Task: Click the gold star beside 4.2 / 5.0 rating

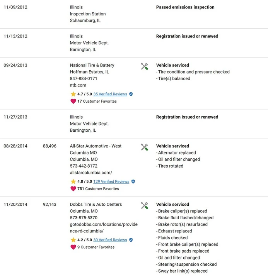Action: [x=73, y=240]
